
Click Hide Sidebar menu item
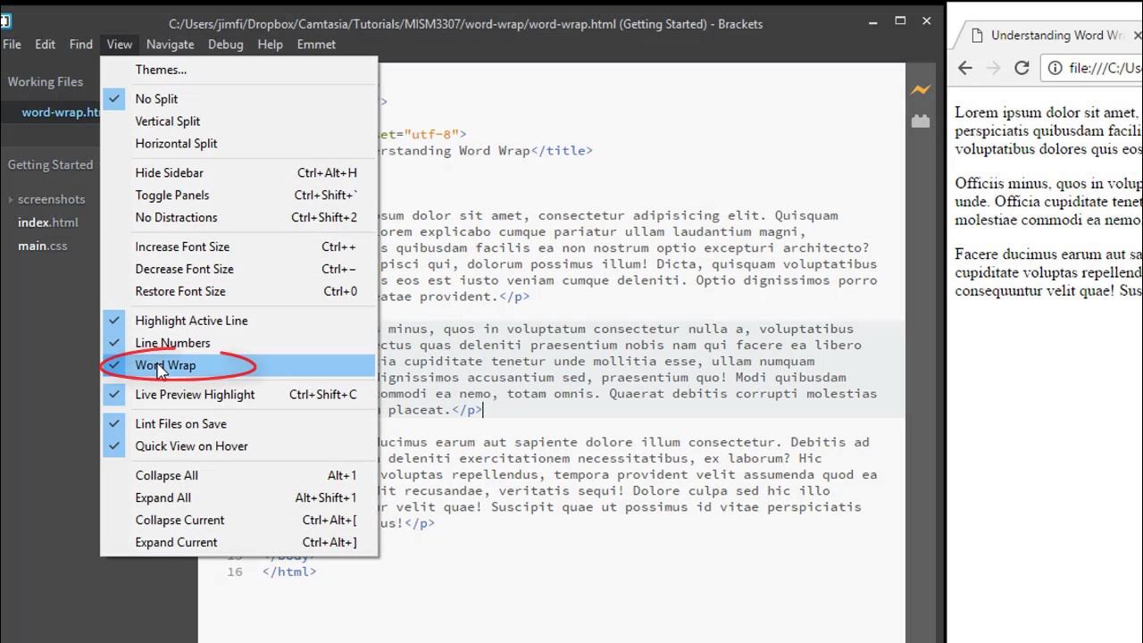238,173
